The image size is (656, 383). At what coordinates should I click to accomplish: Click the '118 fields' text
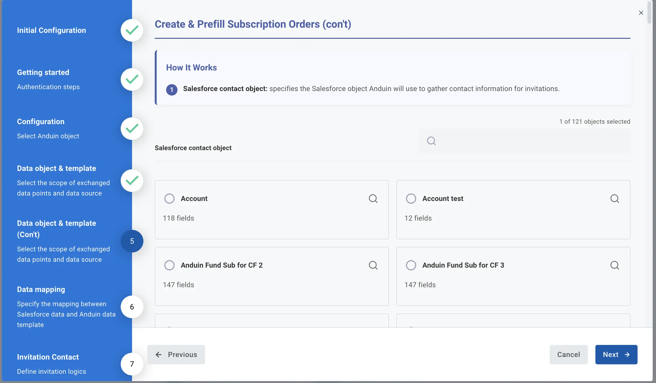point(178,218)
